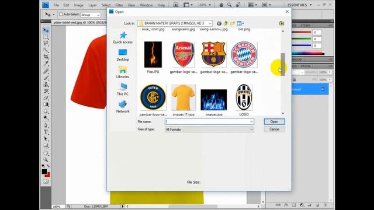
Task: Go to Desktop location
Action: tap(123, 55)
